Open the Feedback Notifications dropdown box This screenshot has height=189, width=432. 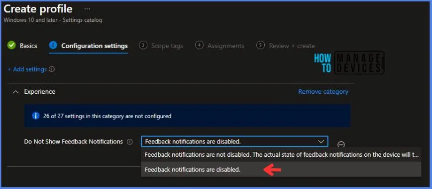(234, 141)
